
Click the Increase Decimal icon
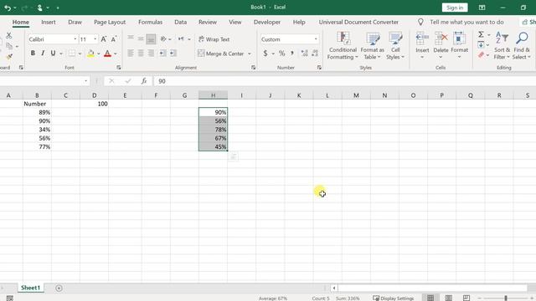(x=304, y=54)
